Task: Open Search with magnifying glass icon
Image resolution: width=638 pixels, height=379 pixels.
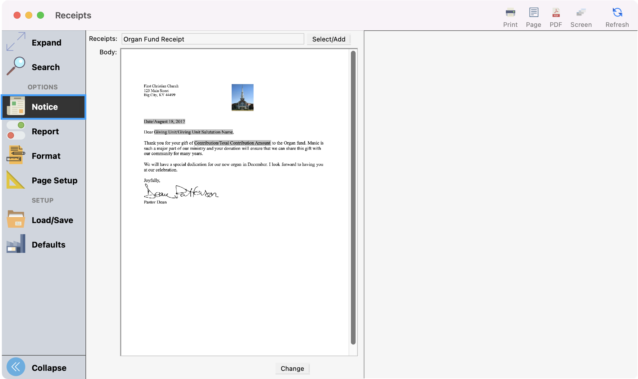Action: point(16,66)
